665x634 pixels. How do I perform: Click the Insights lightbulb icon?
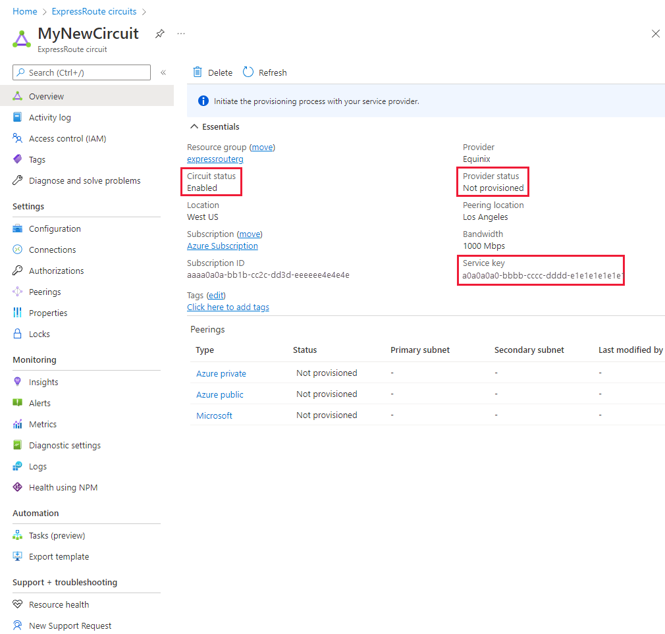(17, 382)
